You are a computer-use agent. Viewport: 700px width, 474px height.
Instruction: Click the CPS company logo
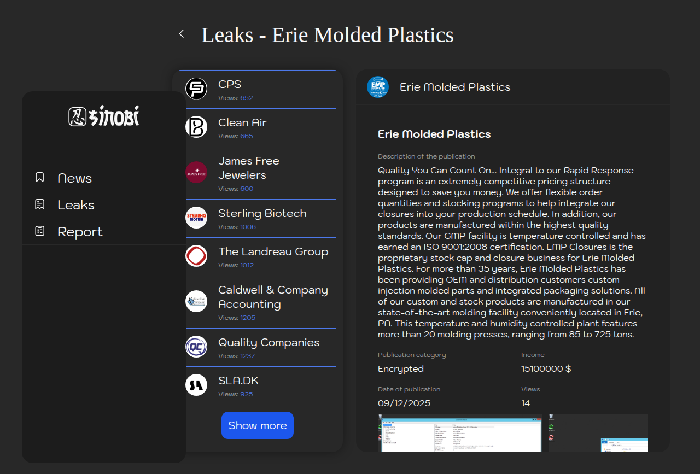point(196,89)
